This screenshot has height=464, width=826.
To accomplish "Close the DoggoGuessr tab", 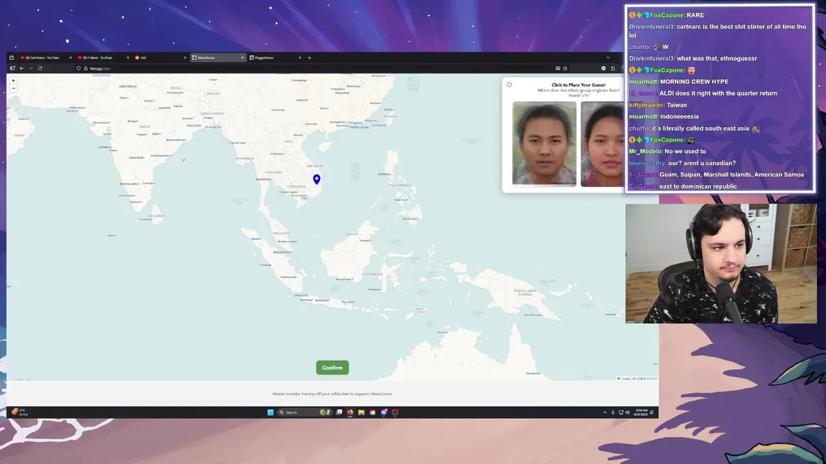I will pyautogui.click(x=299, y=57).
